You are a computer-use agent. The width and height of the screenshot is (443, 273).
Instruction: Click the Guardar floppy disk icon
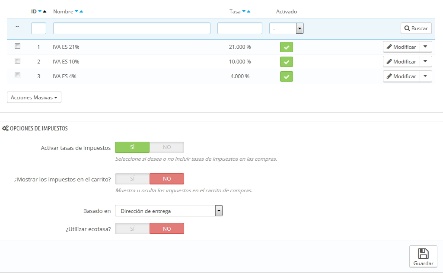pos(423,254)
